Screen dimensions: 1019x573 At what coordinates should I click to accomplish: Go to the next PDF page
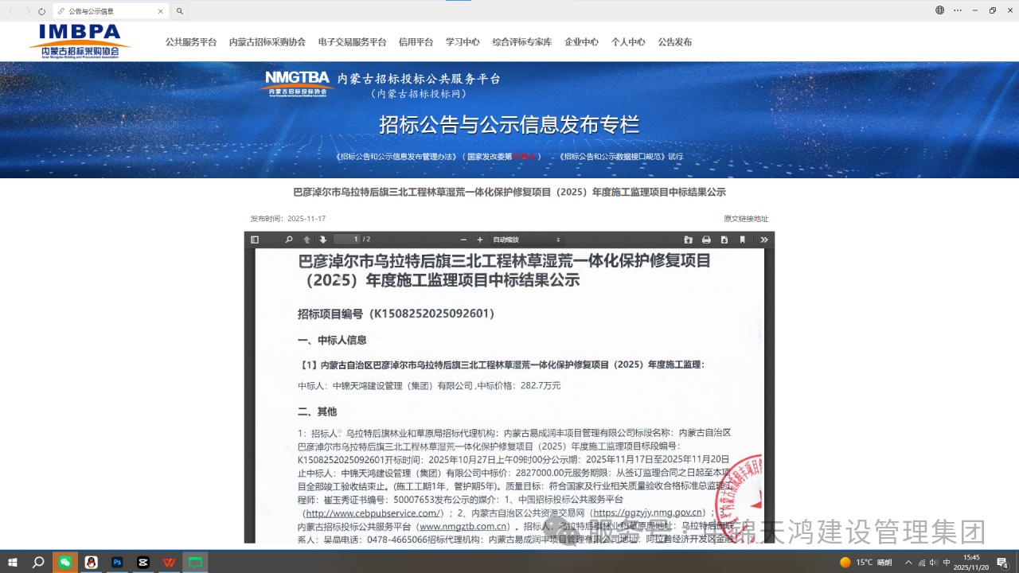point(322,239)
